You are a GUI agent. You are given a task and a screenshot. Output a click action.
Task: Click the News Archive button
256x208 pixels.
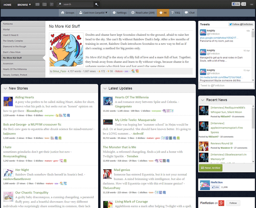point(211,168)
